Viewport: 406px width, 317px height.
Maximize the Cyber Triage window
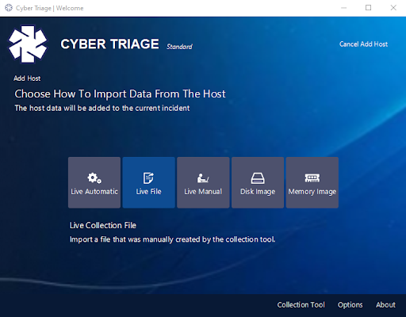(368, 8)
